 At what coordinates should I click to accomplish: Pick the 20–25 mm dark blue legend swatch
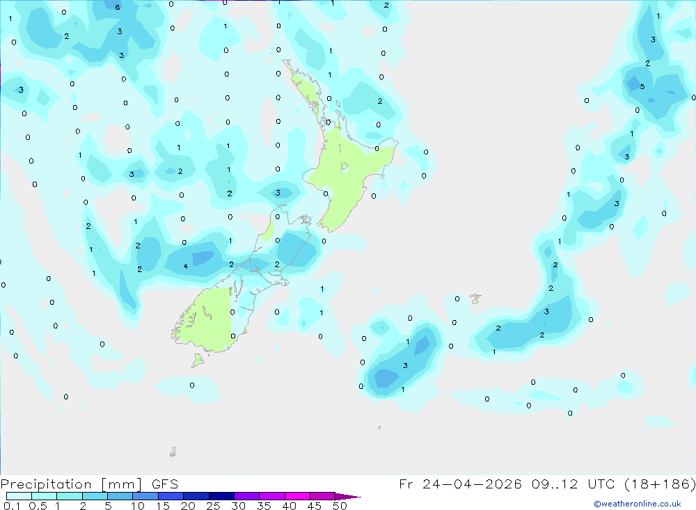coord(196,496)
